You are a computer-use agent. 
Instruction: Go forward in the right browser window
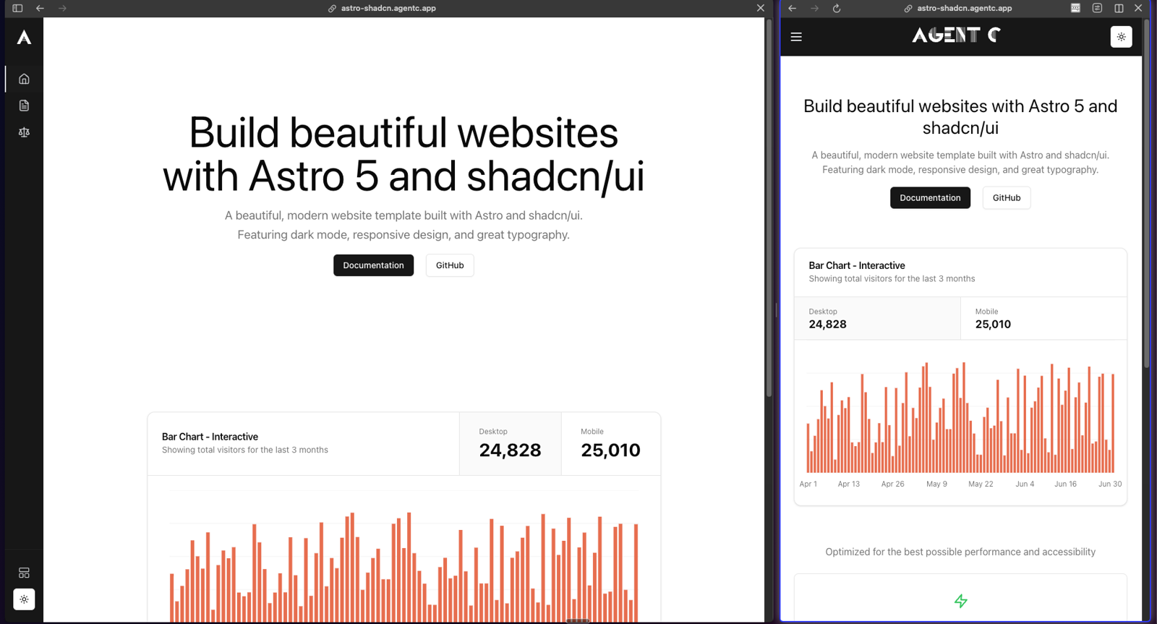click(815, 9)
